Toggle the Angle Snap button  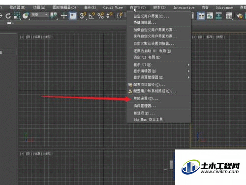click(92, 16)
